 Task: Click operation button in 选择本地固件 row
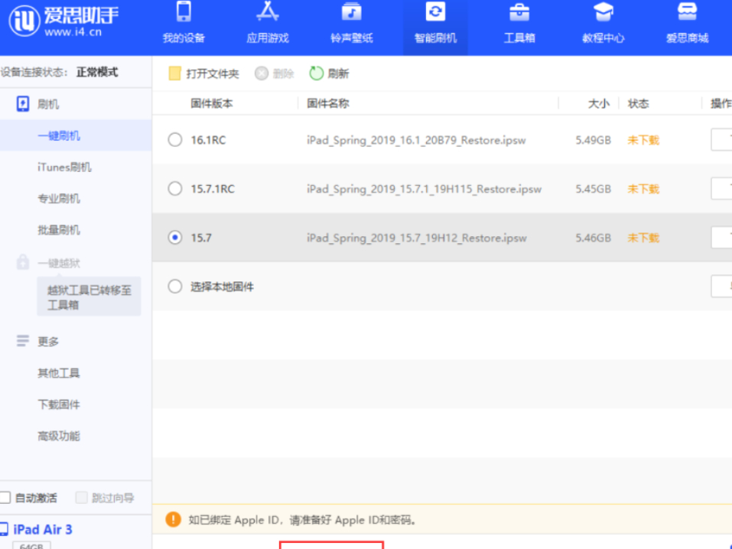click(721, 286)
